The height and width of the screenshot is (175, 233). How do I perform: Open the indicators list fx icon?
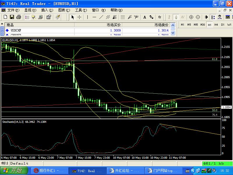(x=160, y=17)
